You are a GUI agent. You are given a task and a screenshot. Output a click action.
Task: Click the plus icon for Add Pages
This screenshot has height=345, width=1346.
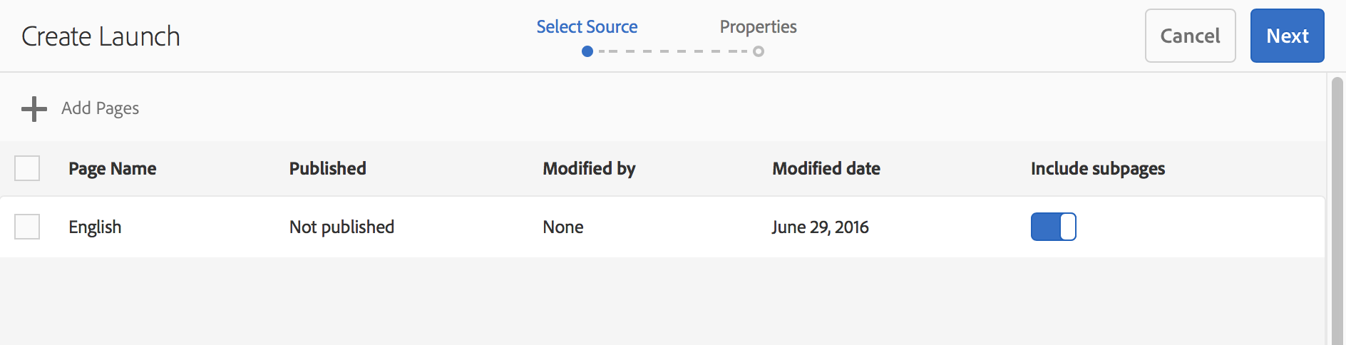34,109
